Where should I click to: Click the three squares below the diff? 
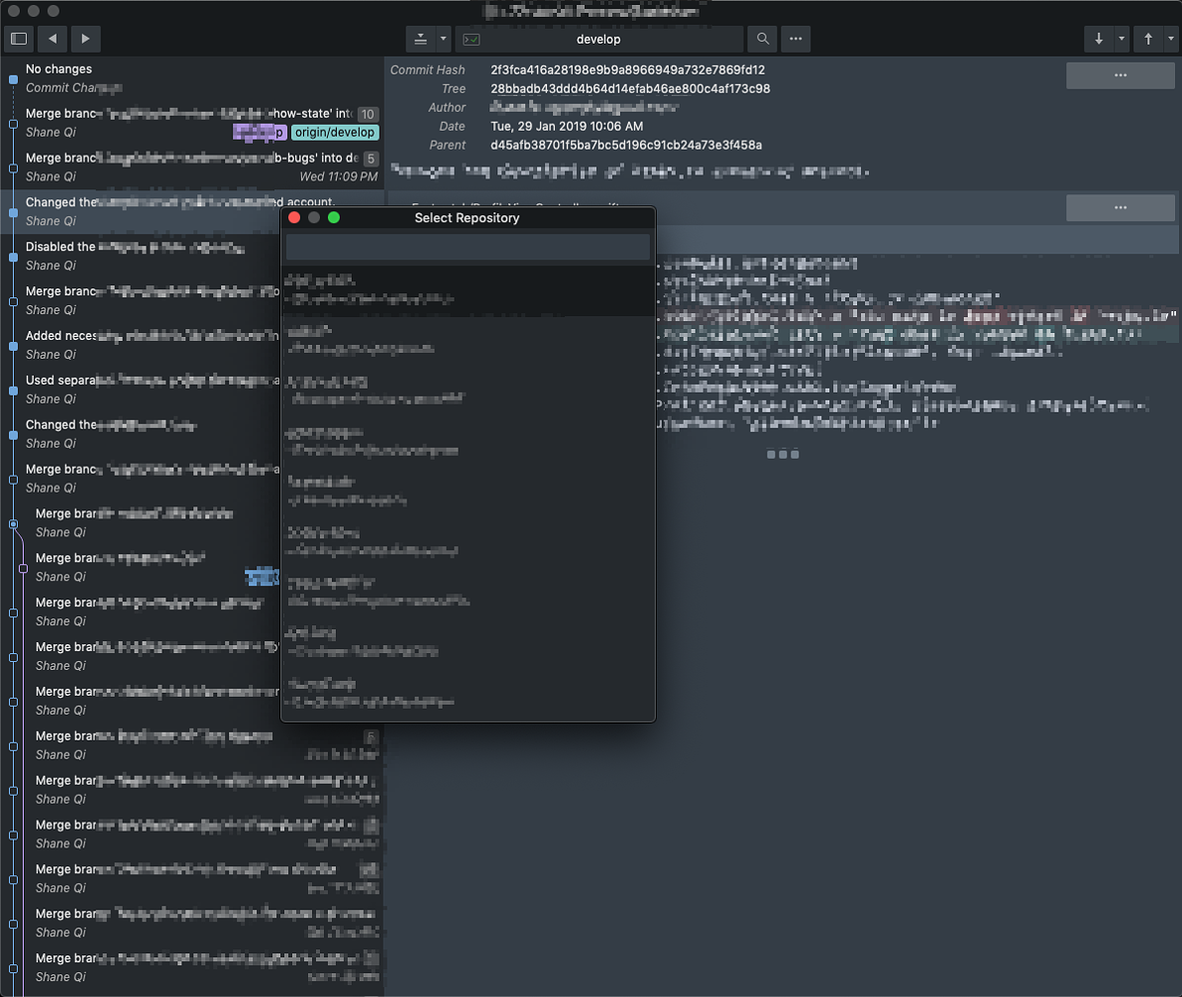click(x=782, y=454)
